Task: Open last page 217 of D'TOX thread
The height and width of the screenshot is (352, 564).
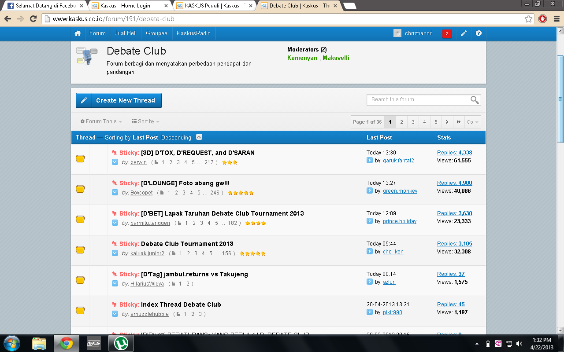Action: click(209, 162)
